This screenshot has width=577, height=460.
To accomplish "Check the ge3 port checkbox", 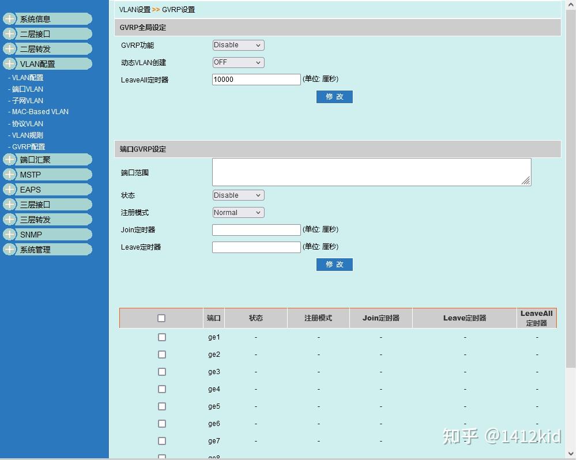I will tap(161, 372).
